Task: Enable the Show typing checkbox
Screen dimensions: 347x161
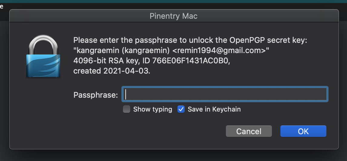Action: (127, 109)
